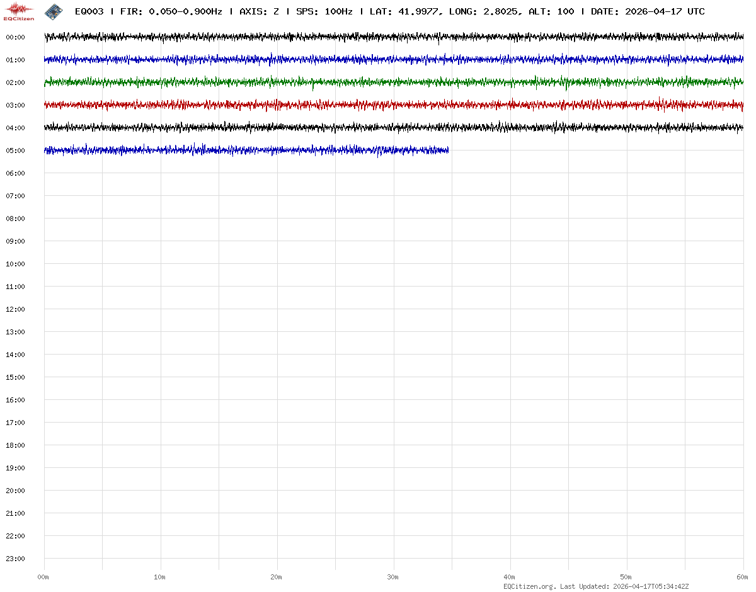Screen dimensions: 756x592
Task: Click the blue sensor board icon
Action: [x=54, y=11]
